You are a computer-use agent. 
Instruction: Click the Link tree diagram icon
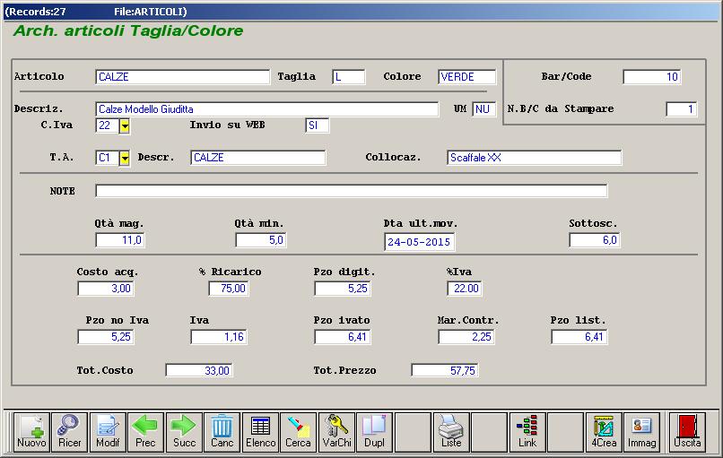click(527, 432)
